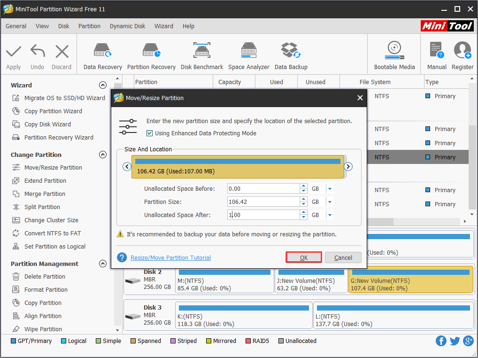Open Resize/Move Partition Tutorial link
This screenshot has width=478, height=358.
[x=171, y=257]
